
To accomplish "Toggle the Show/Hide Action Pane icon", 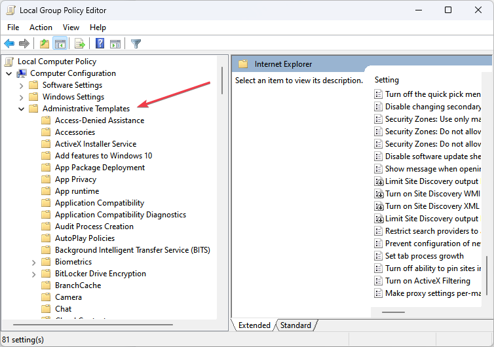I will pos(115,44).
